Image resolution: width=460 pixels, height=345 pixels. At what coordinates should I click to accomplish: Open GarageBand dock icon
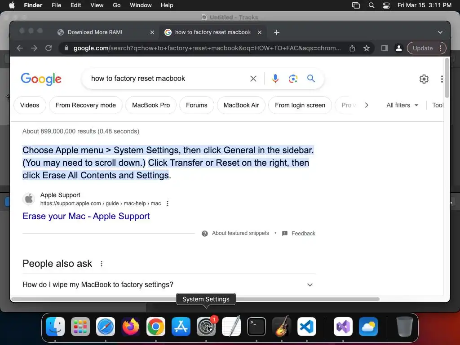click(x=282, y=327)
